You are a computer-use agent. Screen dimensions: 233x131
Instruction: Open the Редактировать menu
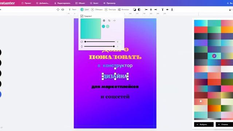point(62,3)
